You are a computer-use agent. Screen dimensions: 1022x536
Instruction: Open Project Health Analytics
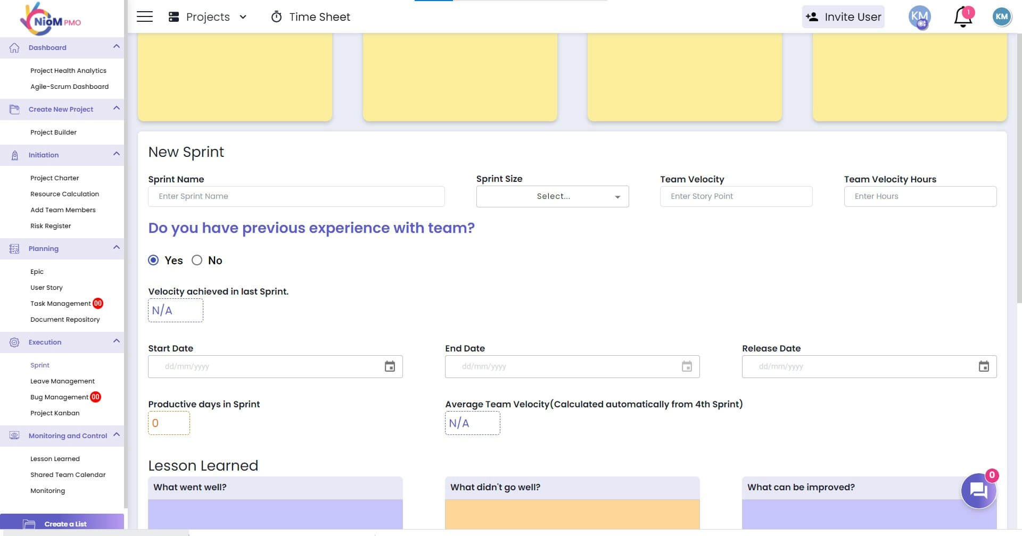click(x=68, y=71)
